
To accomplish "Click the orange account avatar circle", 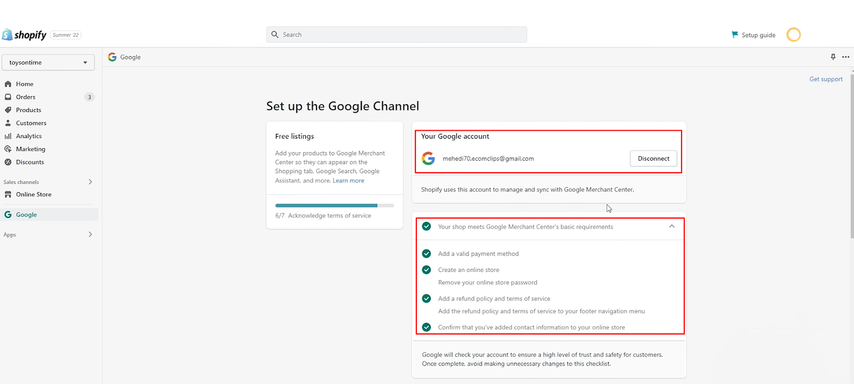I will 794,35.
